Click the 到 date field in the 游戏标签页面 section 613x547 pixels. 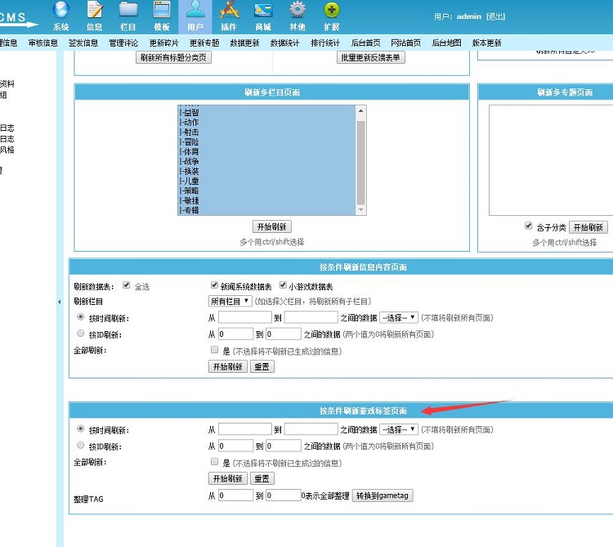(311, 429)
